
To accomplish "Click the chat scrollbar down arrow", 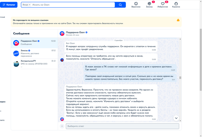I will (180, 121).
